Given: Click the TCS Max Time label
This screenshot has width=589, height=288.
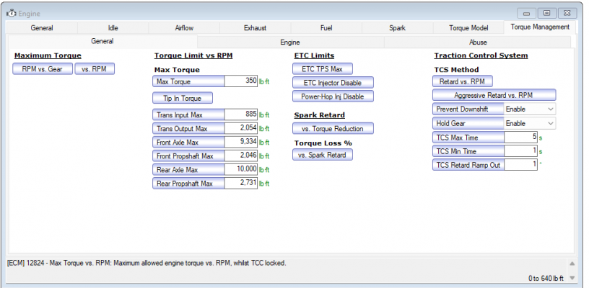Looking at the screenshot, I should click(468, 138).
